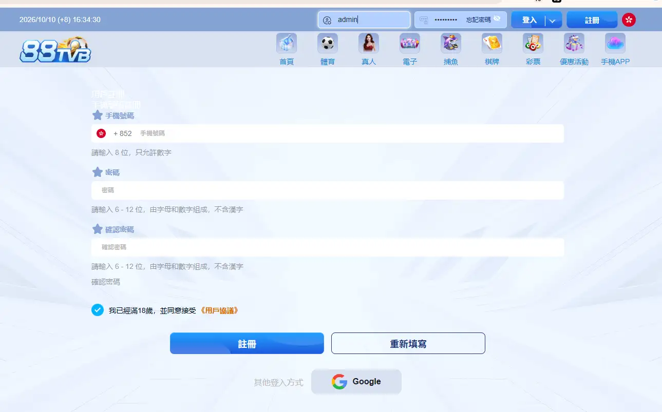Click the masked password in the header field
The height and width of the screenshot is (412, 662).
tap(446, 20)
